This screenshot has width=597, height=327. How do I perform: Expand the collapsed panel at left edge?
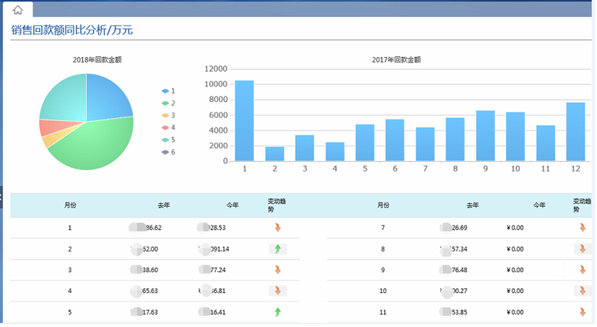(2, 198)
